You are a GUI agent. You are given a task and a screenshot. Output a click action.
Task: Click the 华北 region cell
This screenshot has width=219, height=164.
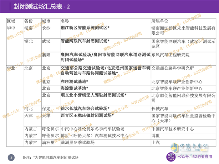pyautogui.click(x=15, y=106)
